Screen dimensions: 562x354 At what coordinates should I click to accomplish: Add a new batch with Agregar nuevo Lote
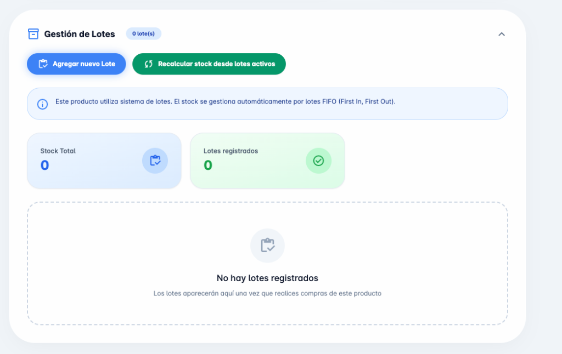(76, 64)
